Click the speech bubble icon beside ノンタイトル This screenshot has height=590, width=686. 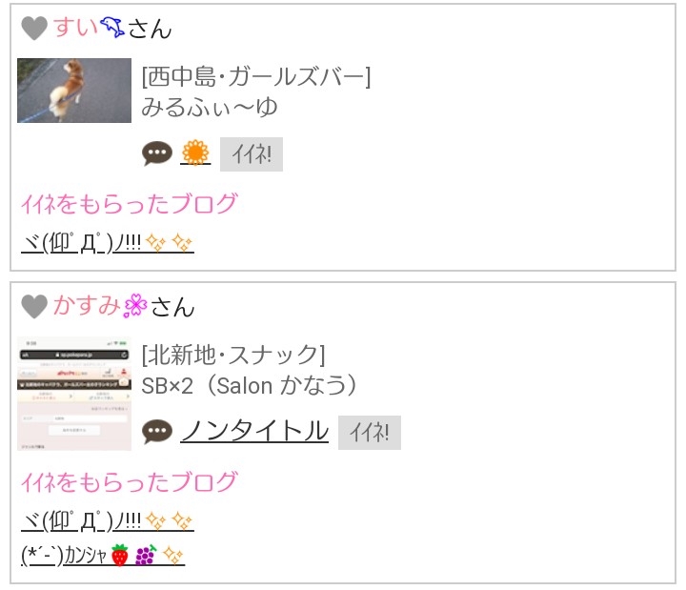pyautogui.click(x=157, y=432)
